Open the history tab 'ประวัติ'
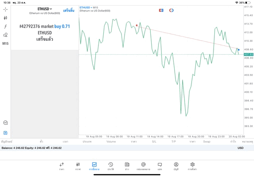 tap(110, 166)
